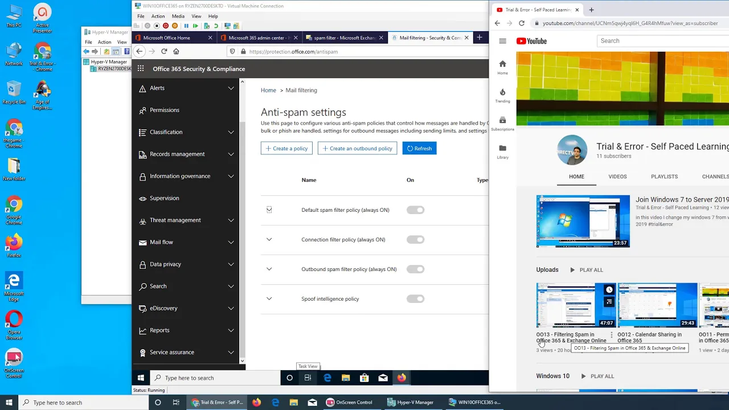
Task: Open the Office 365 app launcher waffle
Action: click(141, 69)
